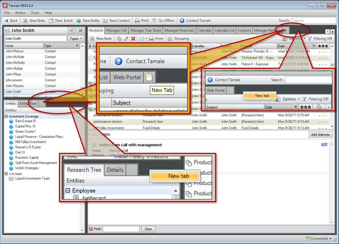Edit note with the pencil icon

click(x=126, y=39)
